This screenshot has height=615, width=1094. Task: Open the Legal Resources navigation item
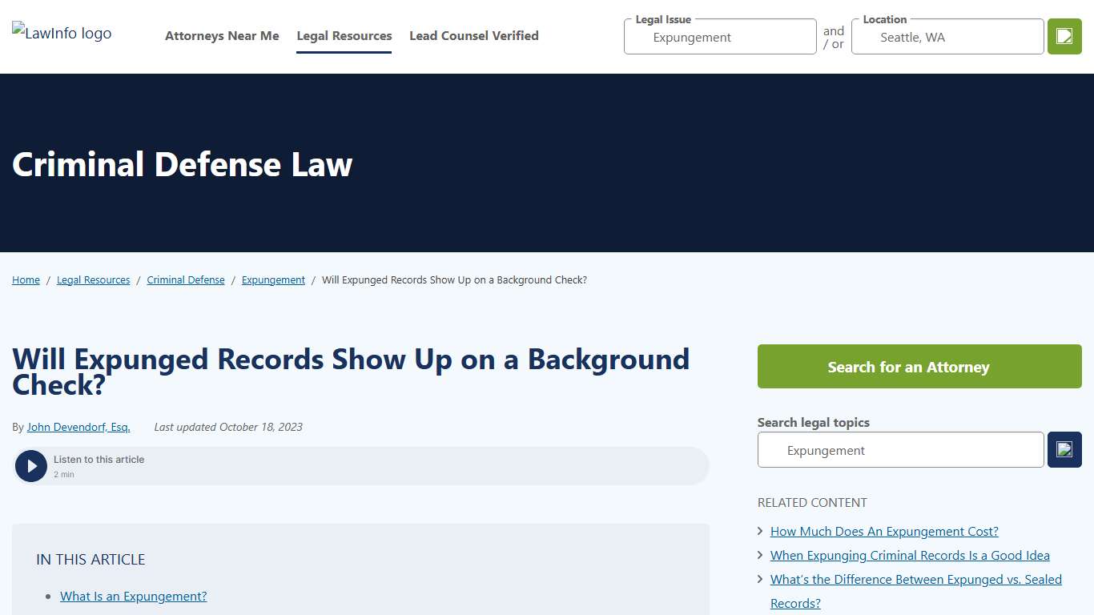(344, 35)
